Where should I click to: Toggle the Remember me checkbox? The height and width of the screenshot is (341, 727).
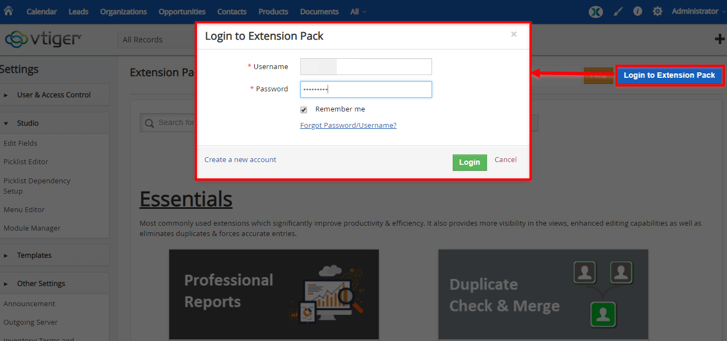pos(304,110)
